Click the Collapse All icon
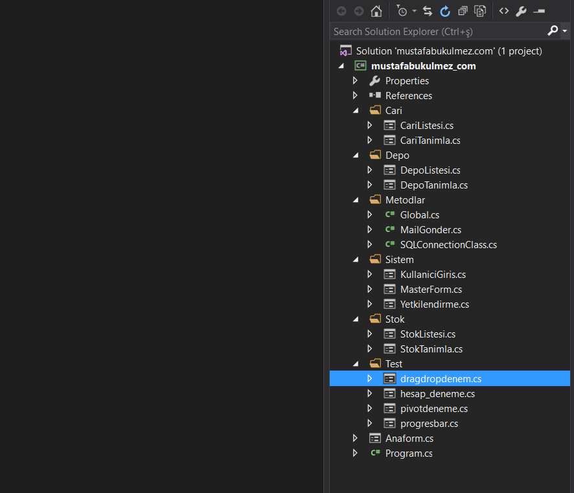This screenshot has width=574, height=493. point(463,11)
